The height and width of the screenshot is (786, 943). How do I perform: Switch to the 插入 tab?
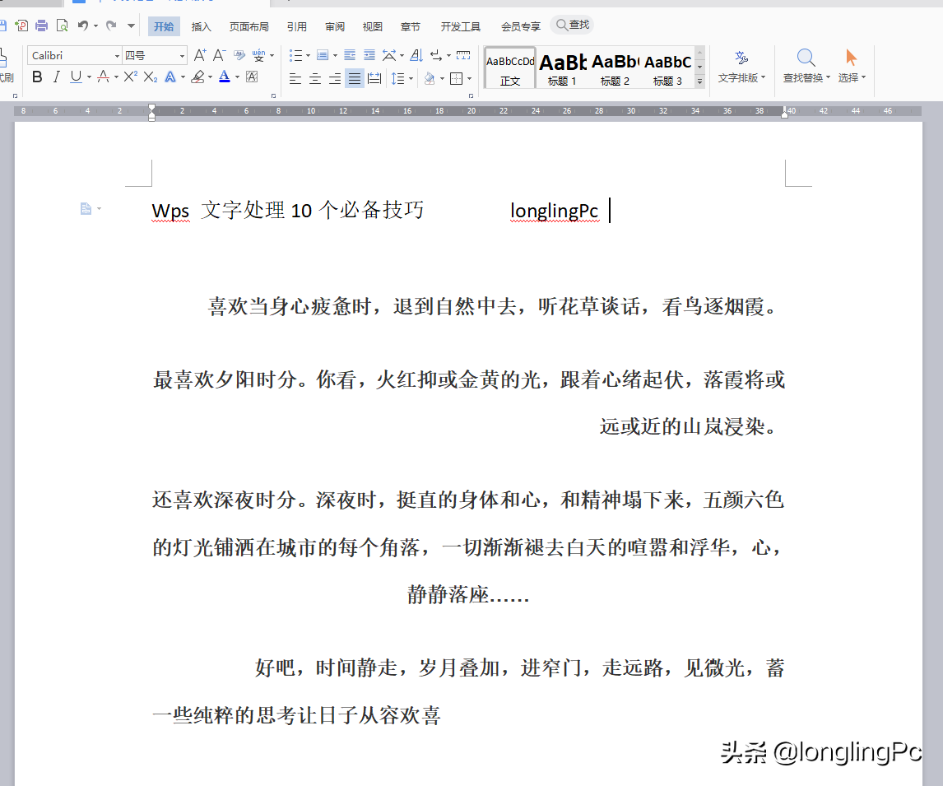pos(201,26)
